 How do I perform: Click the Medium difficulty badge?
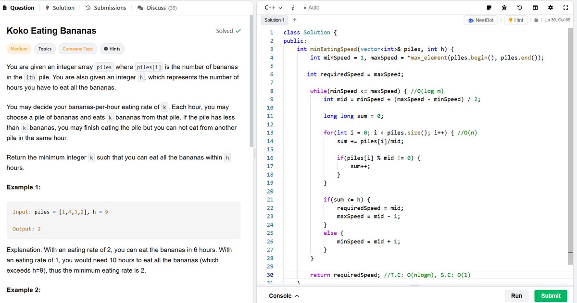tap(19, 49)
